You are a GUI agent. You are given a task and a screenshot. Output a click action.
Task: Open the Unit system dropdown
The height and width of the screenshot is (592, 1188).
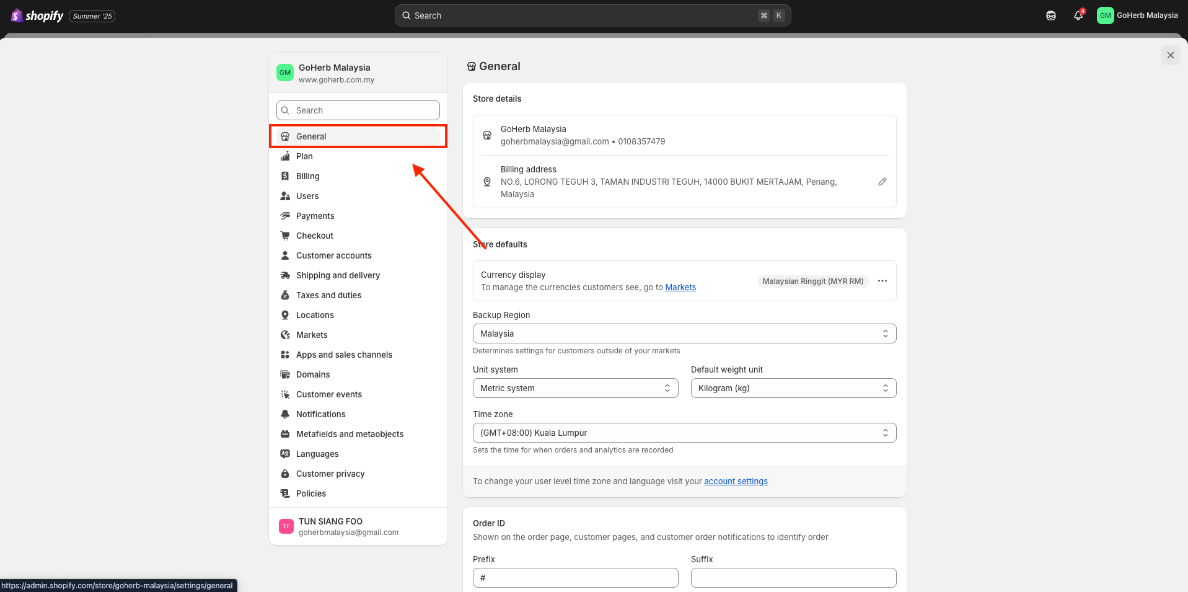(x=575, y=388)
